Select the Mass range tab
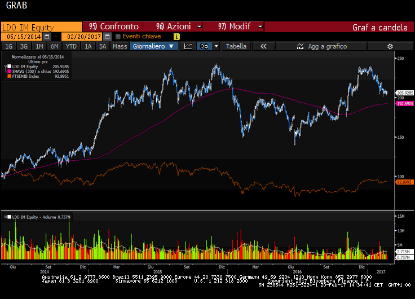 (120, 46)
